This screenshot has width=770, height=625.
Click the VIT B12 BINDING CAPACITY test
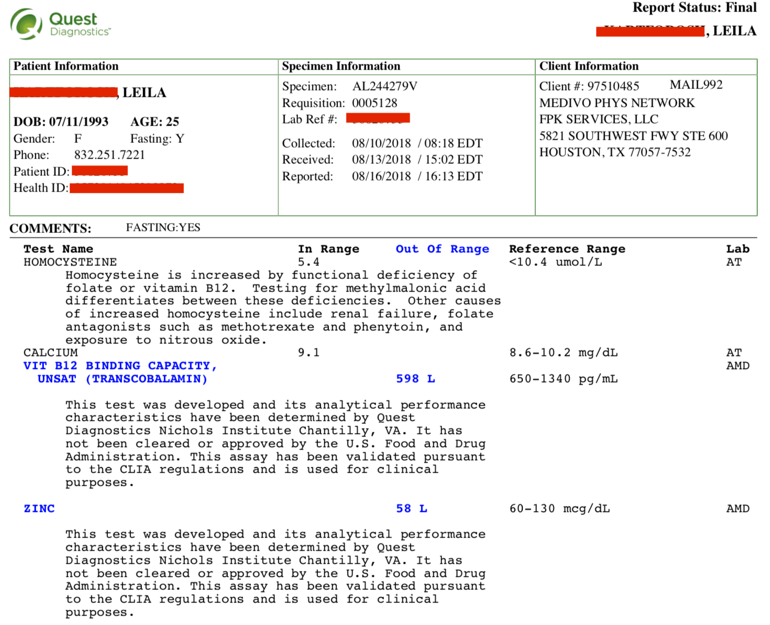(x=120, y=372)
